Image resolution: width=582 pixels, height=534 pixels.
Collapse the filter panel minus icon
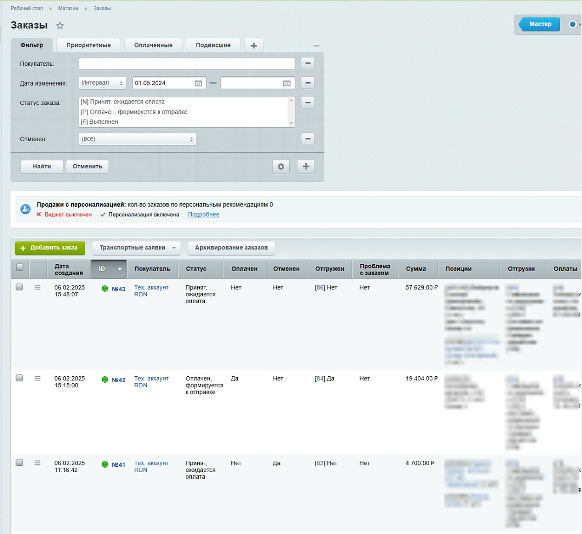coord(316,45)
